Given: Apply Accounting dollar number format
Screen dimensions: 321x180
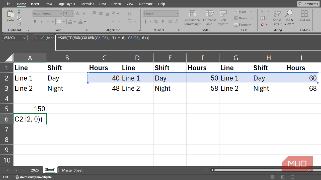Looking at the screenshot, I should coord(146,21).
